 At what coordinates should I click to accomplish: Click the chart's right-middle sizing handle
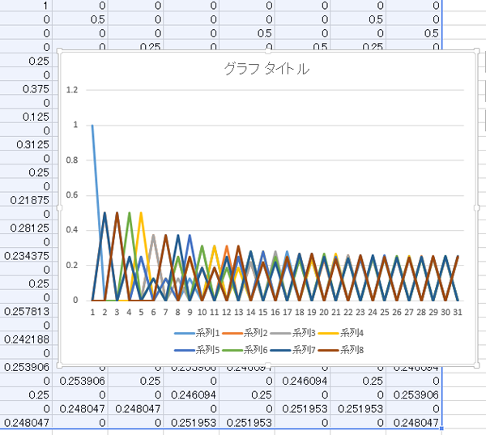[477, 208]
